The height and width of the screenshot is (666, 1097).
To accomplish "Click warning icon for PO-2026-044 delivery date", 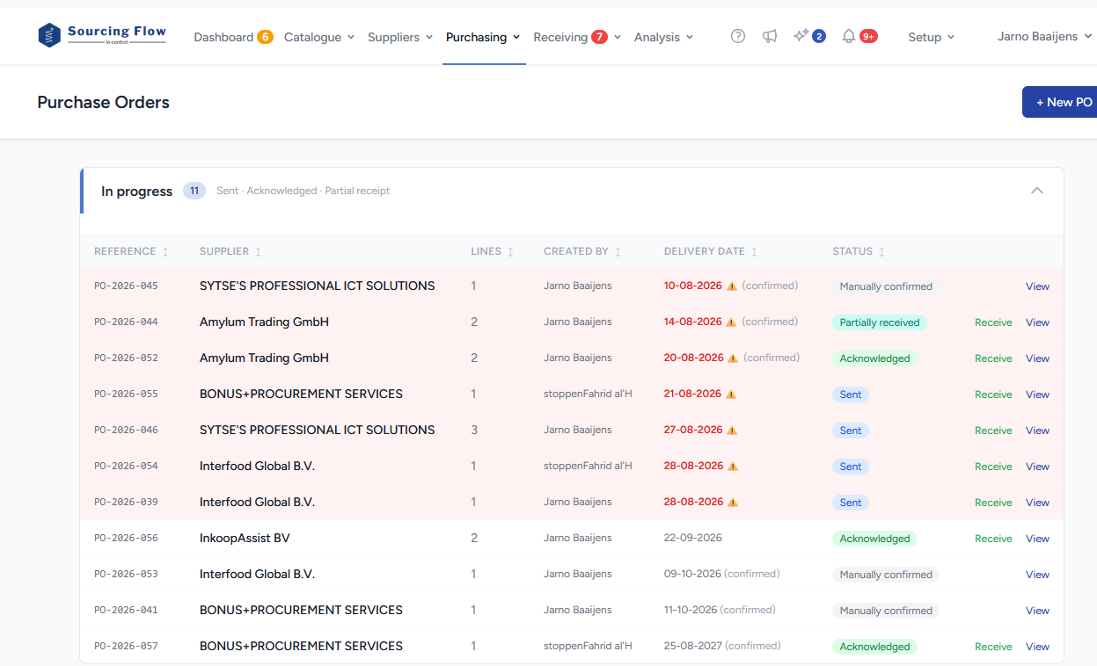I will [732, 322].
